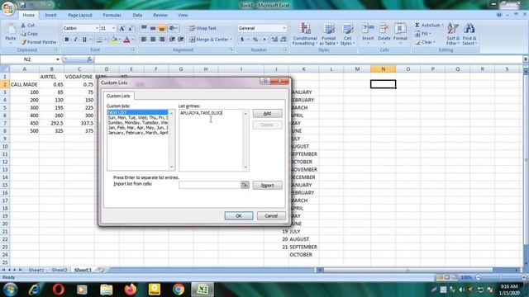This screenshot has width=529, height=297.
Task: Open the Data ribbon tab
Action: [x=137, y=15]
